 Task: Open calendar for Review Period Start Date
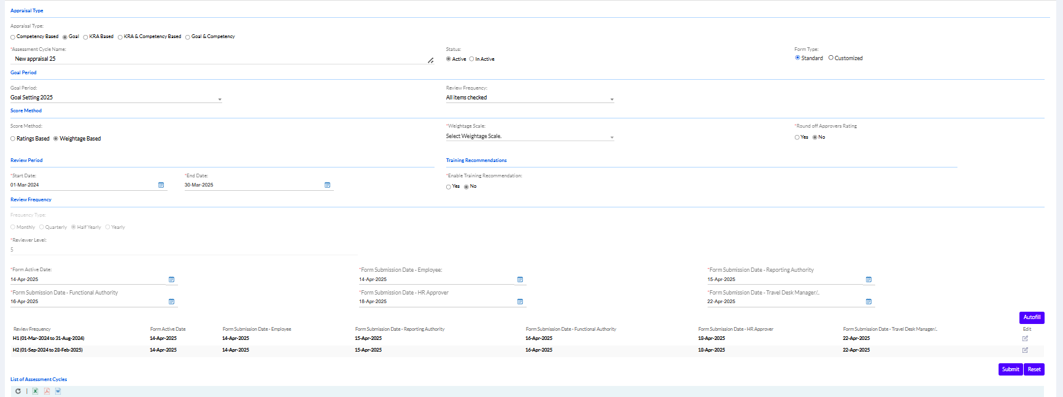161,185
